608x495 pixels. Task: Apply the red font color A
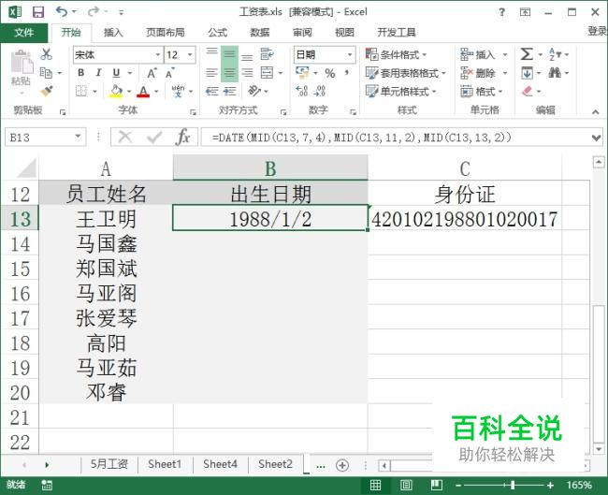click(x=143, y=92)
